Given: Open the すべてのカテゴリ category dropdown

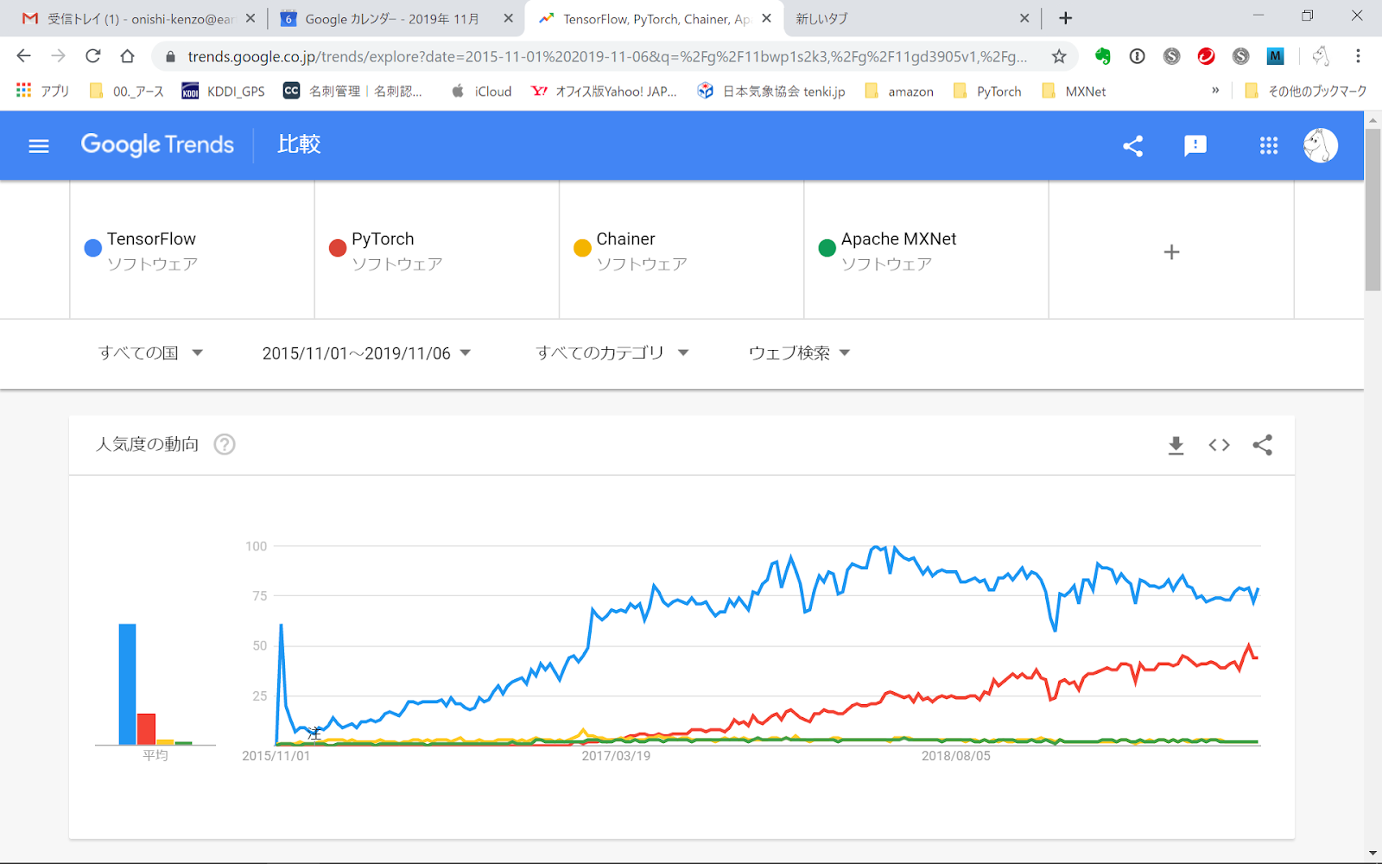Looking at the screenshot, I should [x=612, y=353].
